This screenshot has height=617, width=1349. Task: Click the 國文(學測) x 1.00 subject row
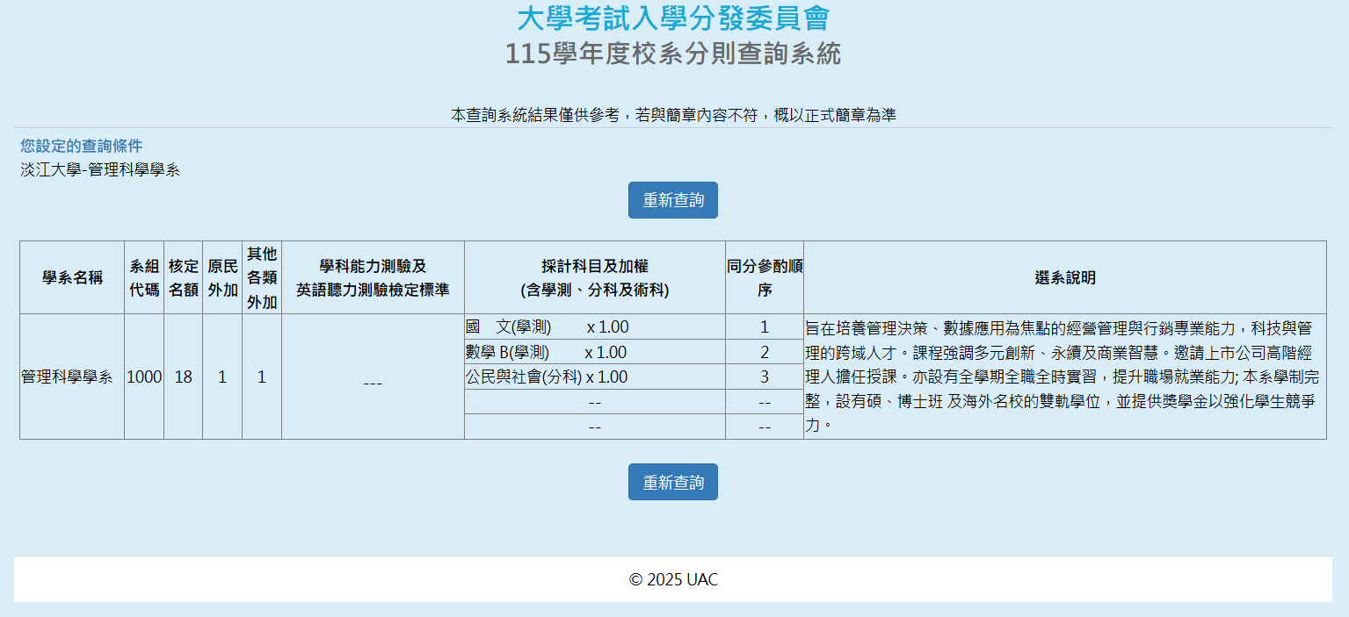[548, 327]
